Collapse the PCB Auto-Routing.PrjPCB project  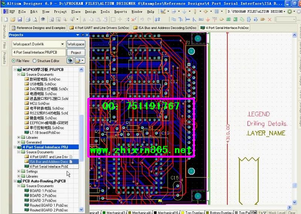[x=15, y=181]
